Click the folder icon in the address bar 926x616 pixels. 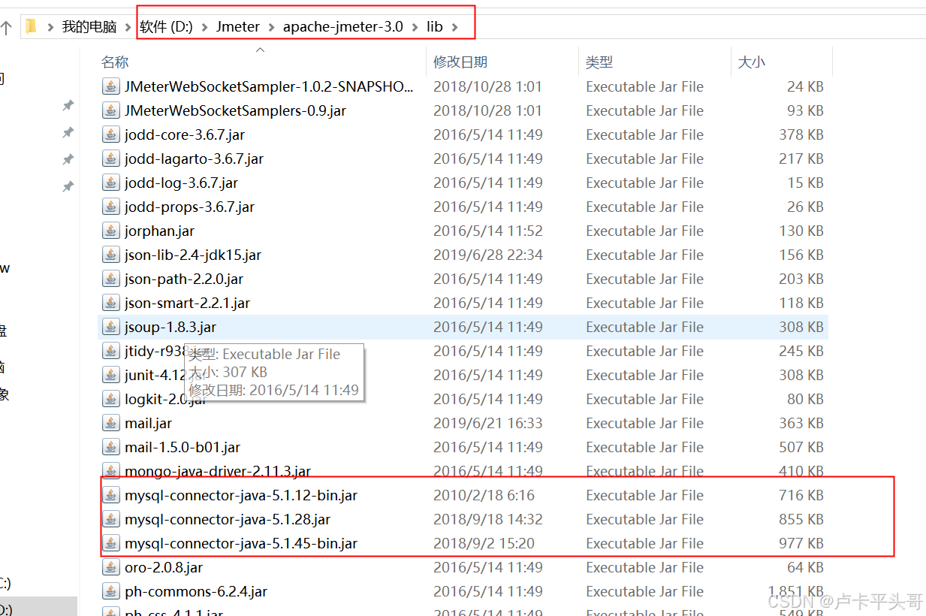click(31, 27)
